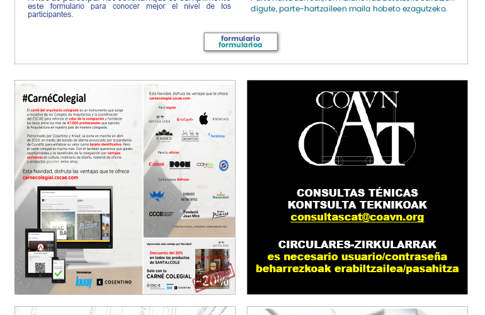
Task: Open the formulario / formularioa button
Action: point(241,42)
